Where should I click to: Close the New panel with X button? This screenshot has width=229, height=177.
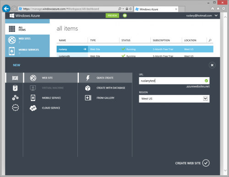click(x=212, y=65)
